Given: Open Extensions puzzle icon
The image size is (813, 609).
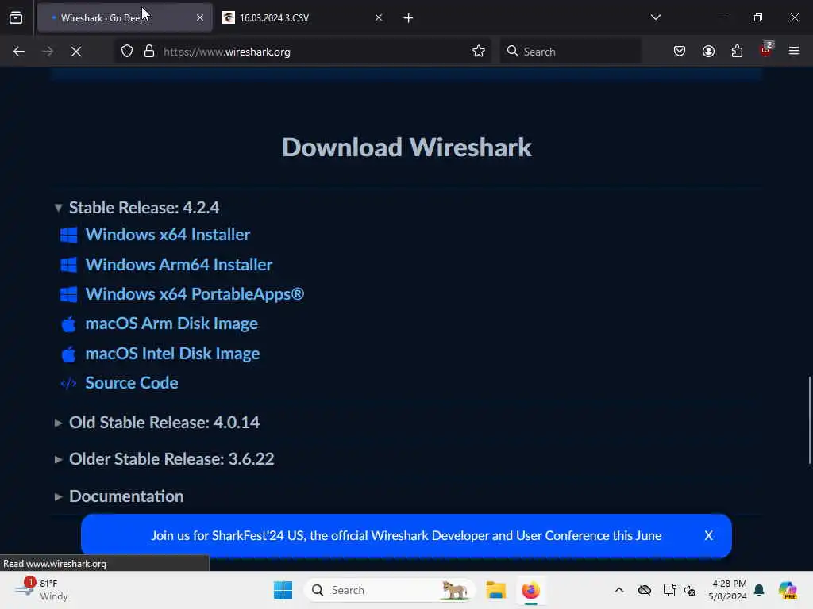Looking at the screenshot, I should (x=737, y=52).
